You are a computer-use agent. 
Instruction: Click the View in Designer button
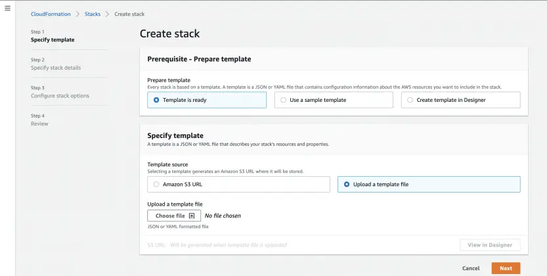tap(490, 244)
